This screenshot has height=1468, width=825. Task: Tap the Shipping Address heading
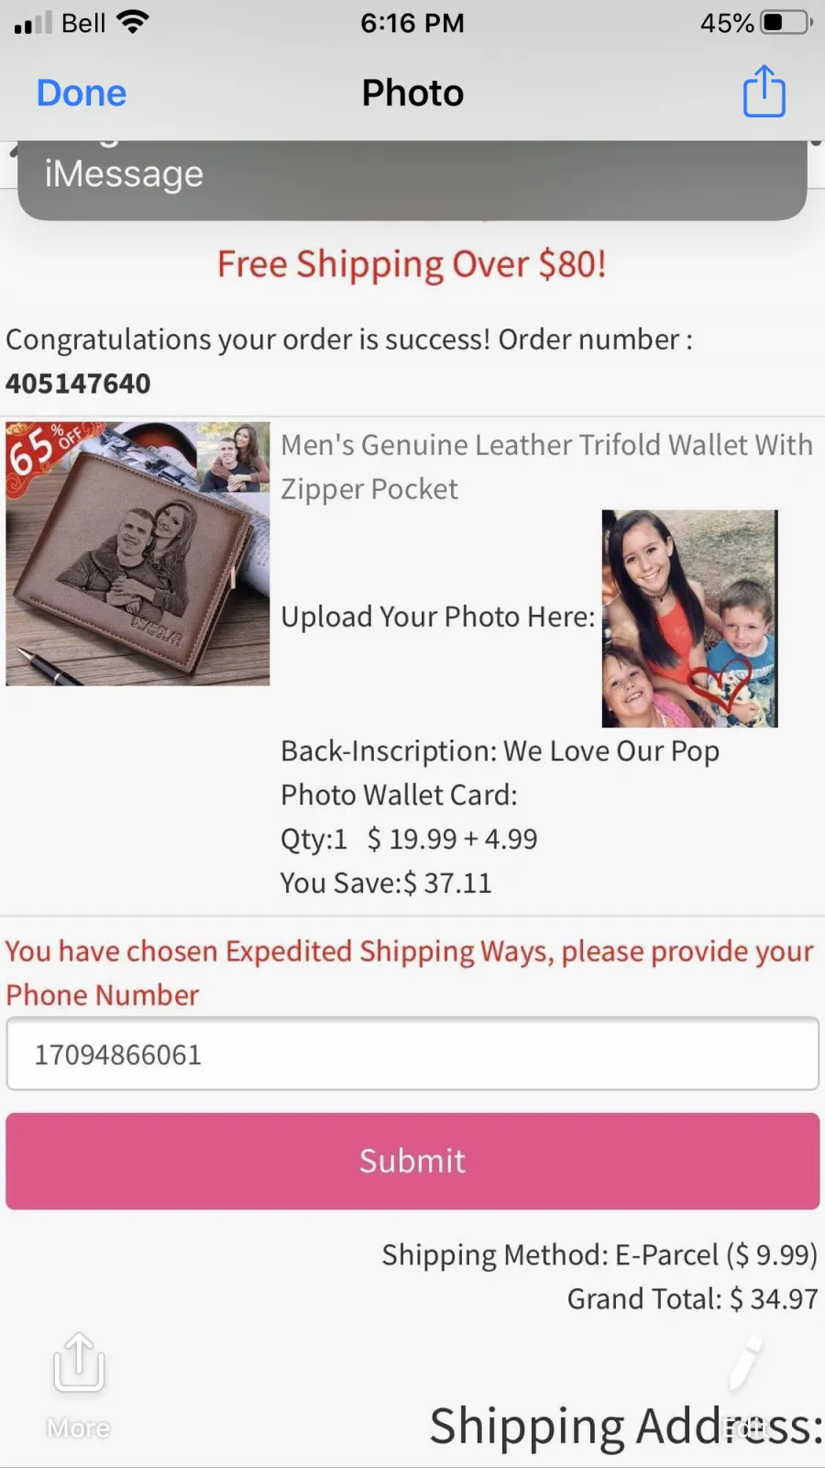627,1426
